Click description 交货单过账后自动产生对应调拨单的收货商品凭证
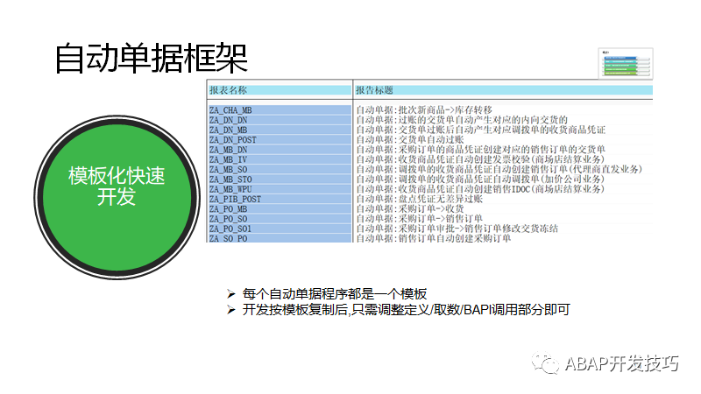This screenshot has height=394, width=701. pyautogui.click(x=501, y=130)
